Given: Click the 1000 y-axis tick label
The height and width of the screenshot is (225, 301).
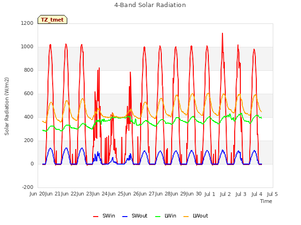Looking at the screenshot, I should point(27,47).
